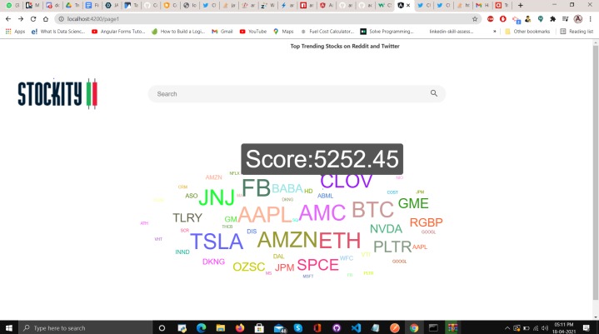Click JNJ in the word cloud

click(x=217, y=197)
